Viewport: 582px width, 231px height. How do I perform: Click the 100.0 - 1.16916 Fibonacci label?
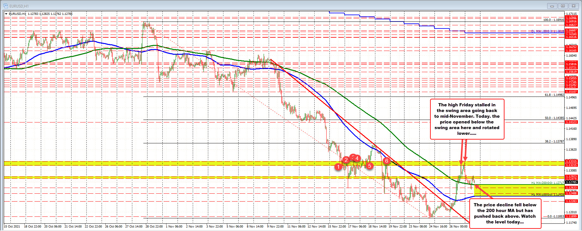click(554, 20)
